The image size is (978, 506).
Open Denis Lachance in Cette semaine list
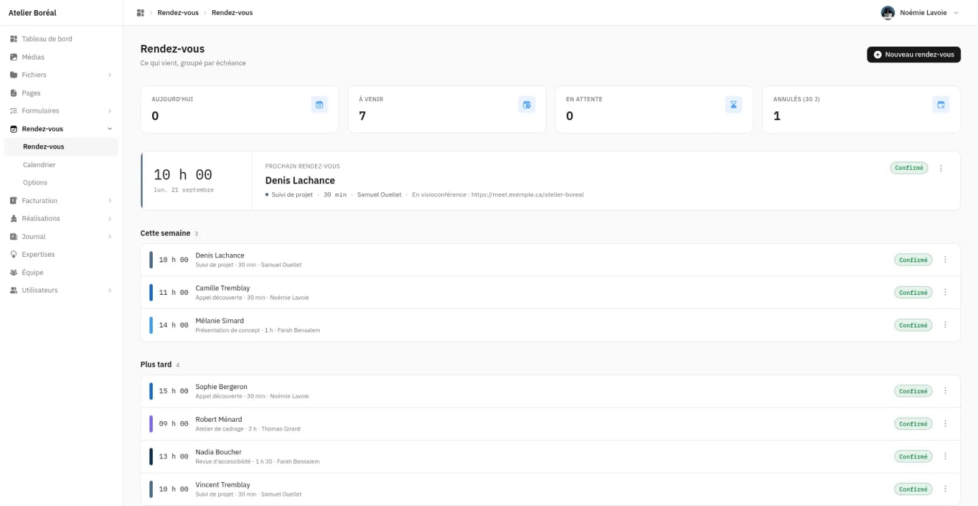550,259
